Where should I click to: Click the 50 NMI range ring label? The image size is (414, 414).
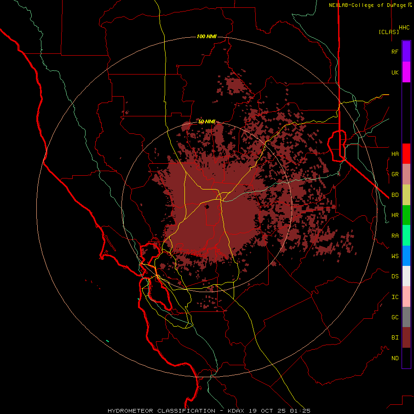coord(207,122)
